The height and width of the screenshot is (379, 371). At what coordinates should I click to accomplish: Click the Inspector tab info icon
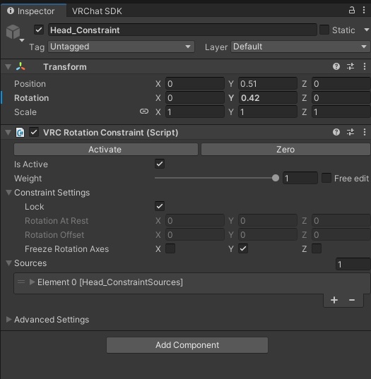pos(11,11)
